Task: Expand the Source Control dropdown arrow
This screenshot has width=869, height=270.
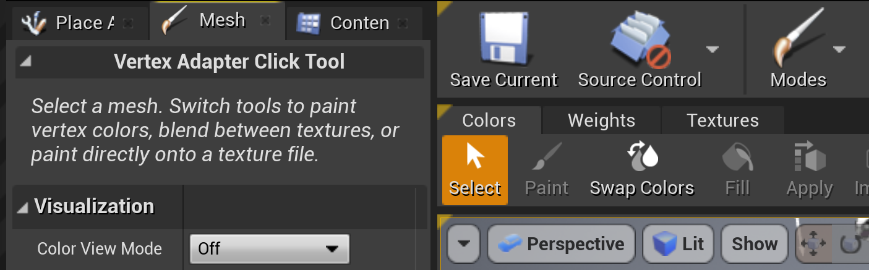Action: point(713,49)
